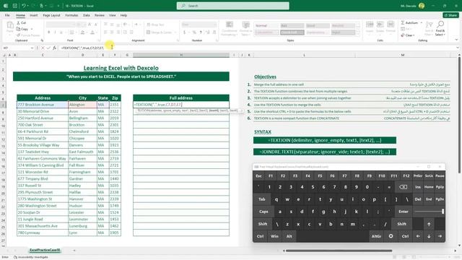Image resolution: width=462 pixels, height=260 pixels.
Task: Toggle underline formatting
Action: (61, 32)
